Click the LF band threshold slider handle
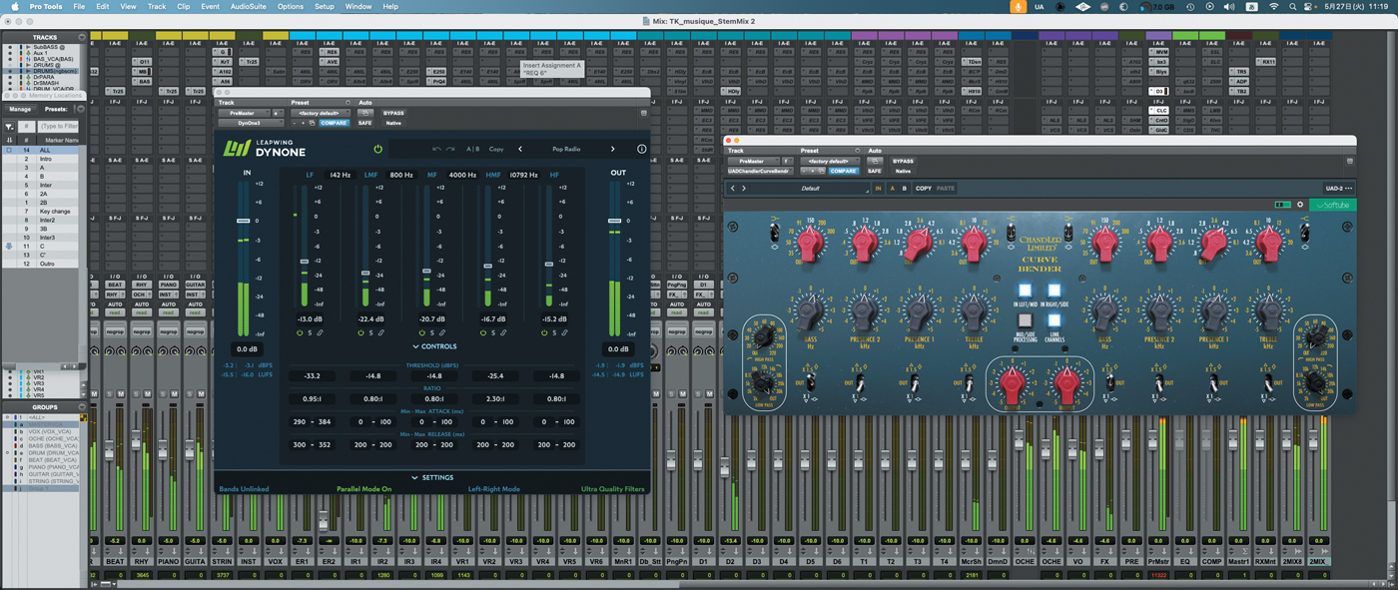Image resolution: width=1398 pixels, height=590 pixels. (x=305, y=262)
